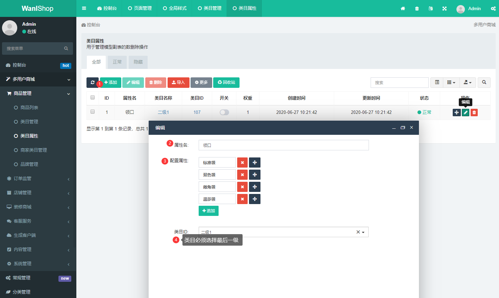
Task: Click the 追加 button in dialog
Action: pyautogui.click(x=208, y=211)
